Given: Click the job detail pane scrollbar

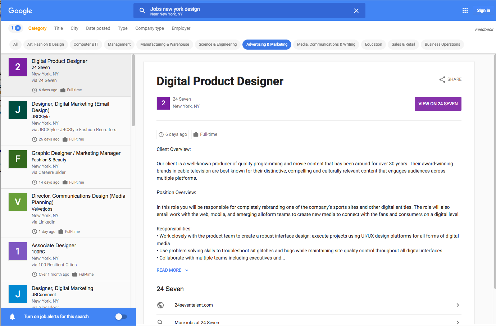Looking at the screenshot, I should tap(495, 171).
